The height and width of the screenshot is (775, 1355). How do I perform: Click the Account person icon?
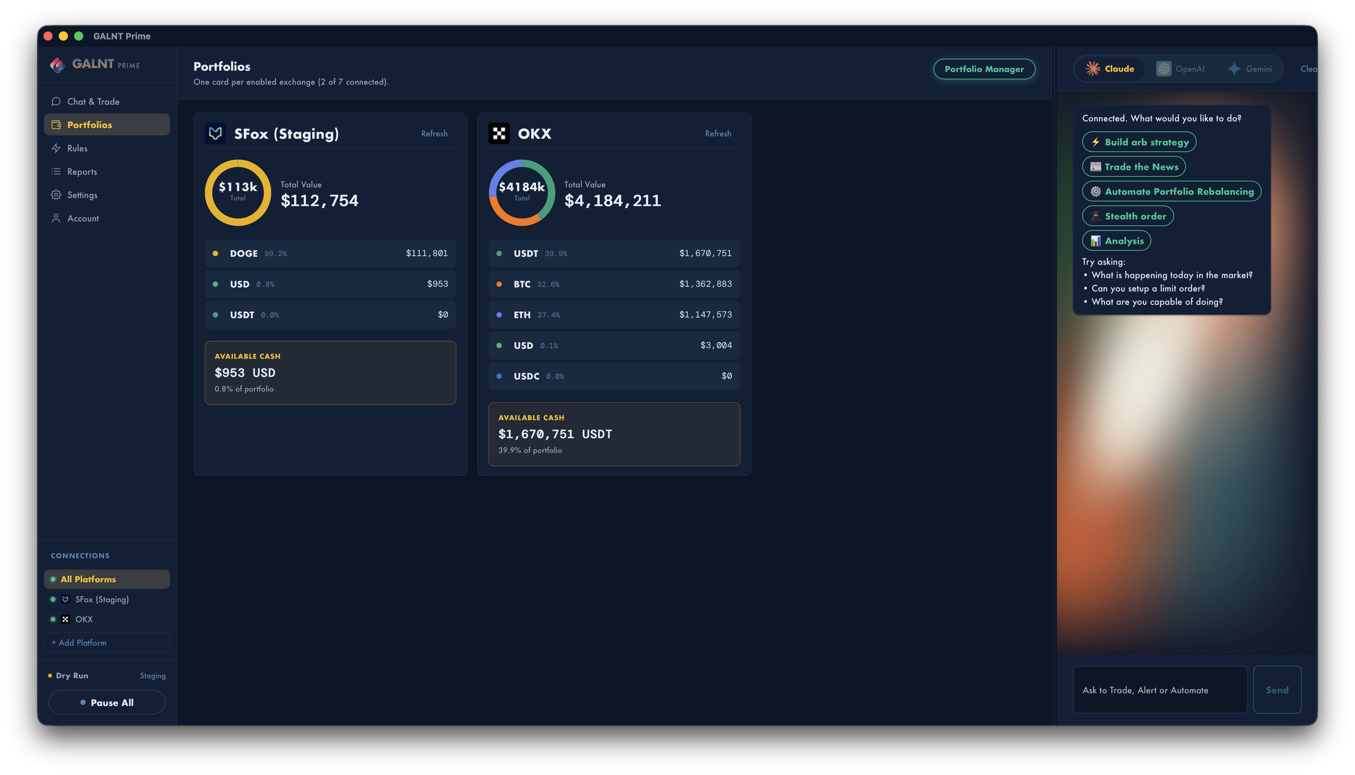click(x=56, y=218)
